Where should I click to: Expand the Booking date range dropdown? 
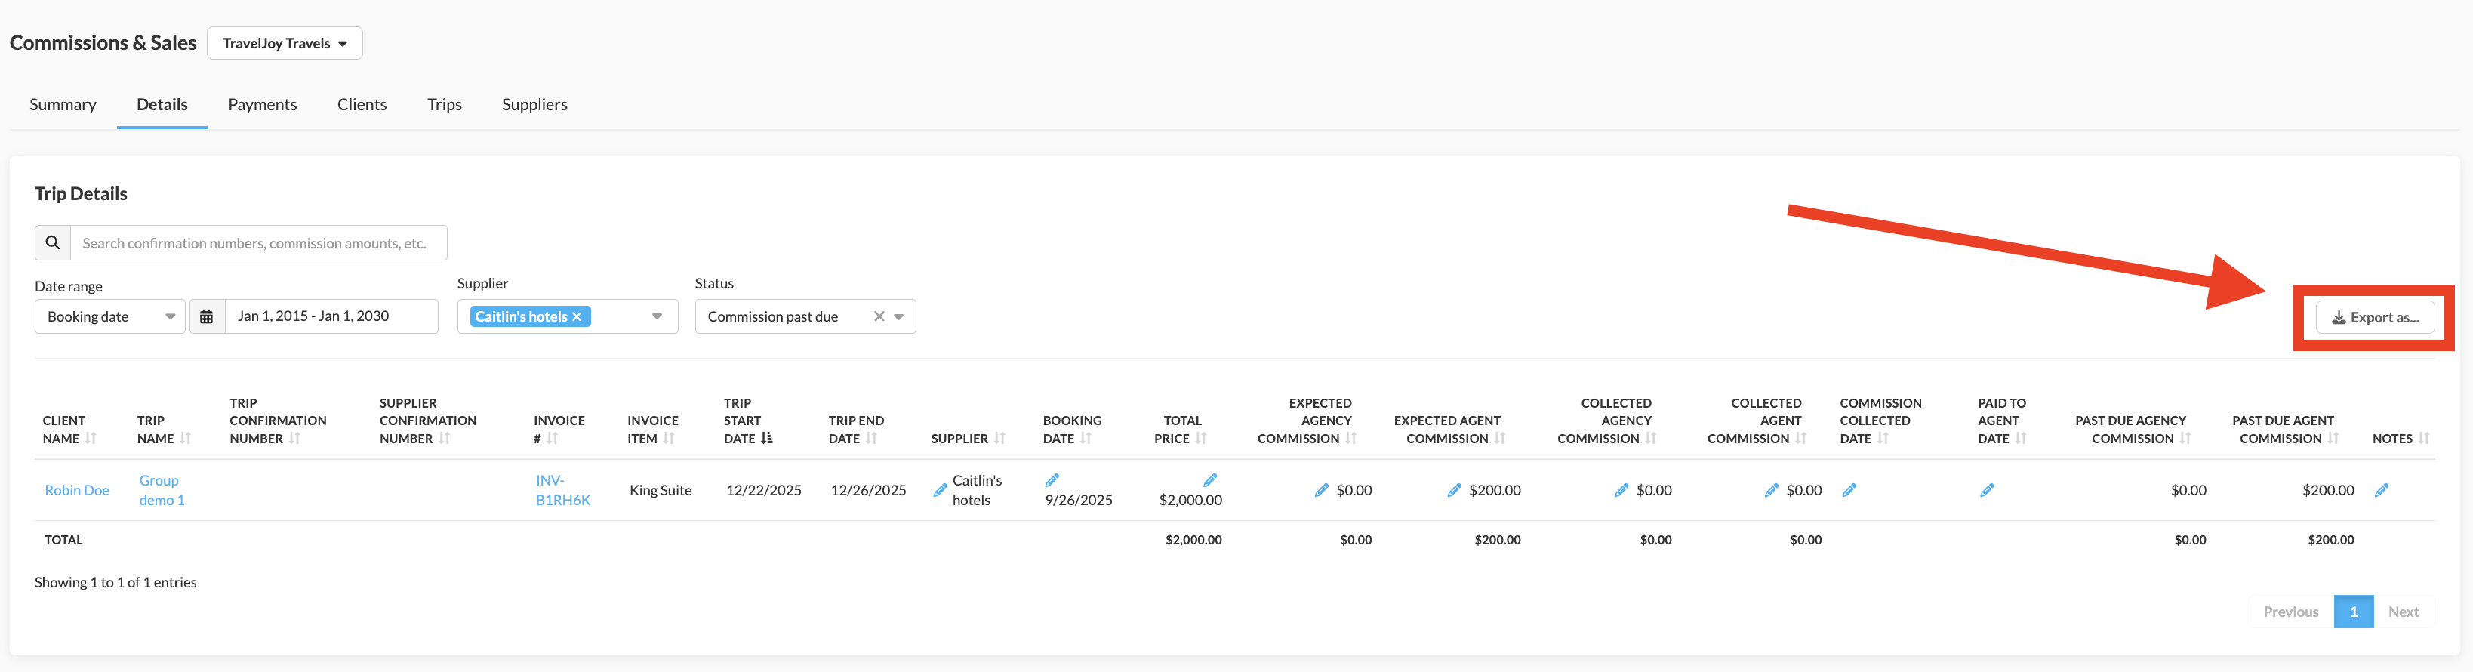coord(109,317)
